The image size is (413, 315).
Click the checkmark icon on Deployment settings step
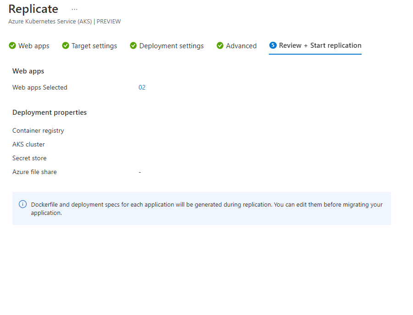[x=133, y=45]
